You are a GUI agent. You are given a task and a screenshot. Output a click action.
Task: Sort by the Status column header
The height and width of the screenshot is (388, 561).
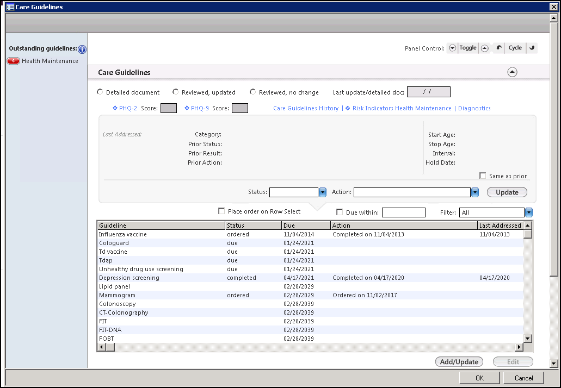pos(254,226)
